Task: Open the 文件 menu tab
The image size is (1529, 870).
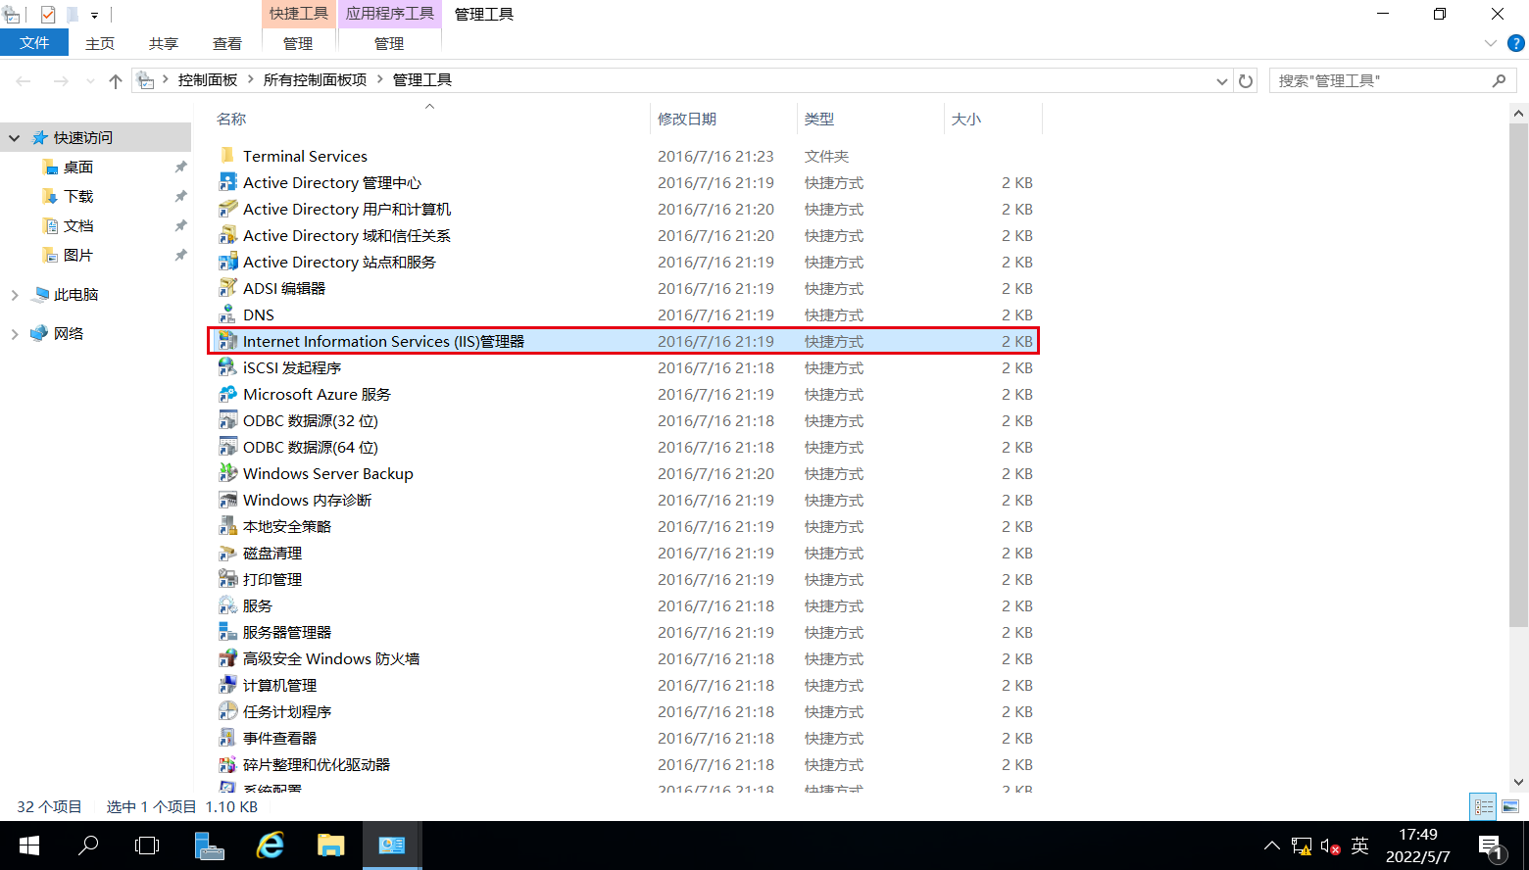Action: point(34,43)
